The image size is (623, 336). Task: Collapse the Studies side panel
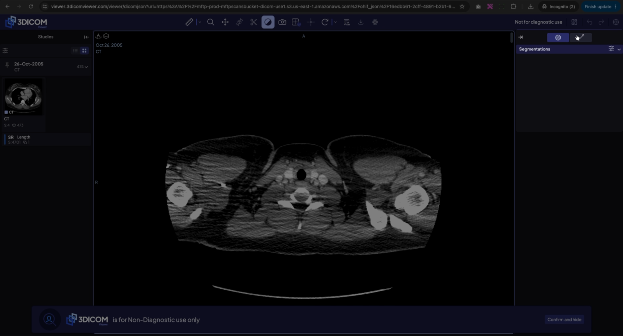86,37
